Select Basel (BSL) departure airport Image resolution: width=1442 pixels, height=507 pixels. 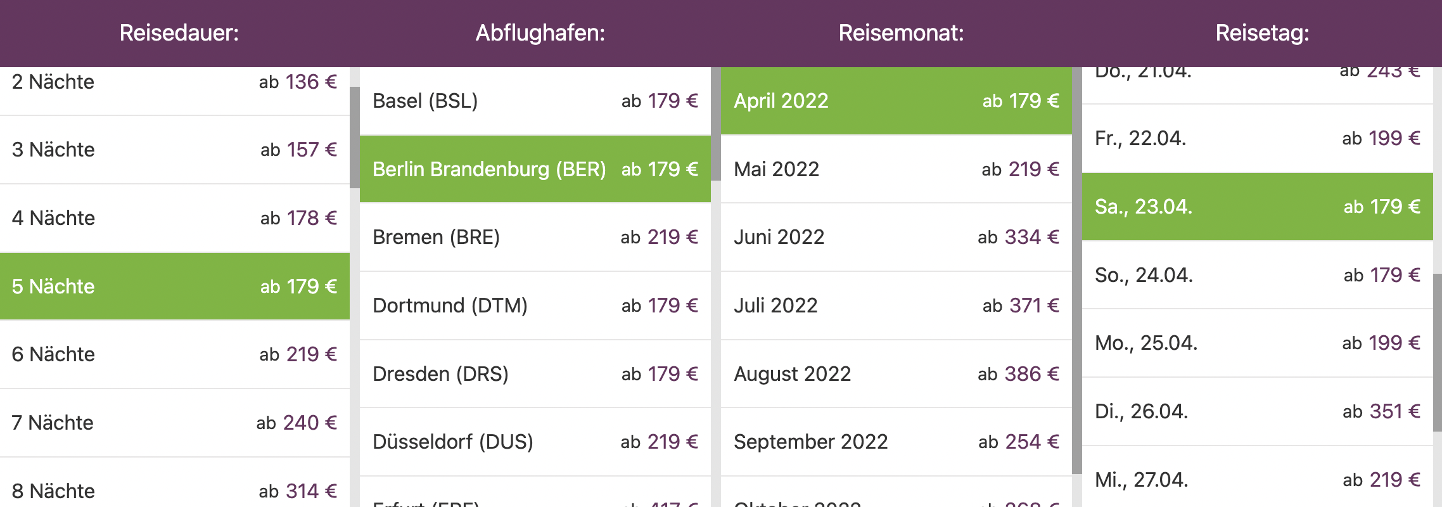pyautogui.click(x=535, y=101)
